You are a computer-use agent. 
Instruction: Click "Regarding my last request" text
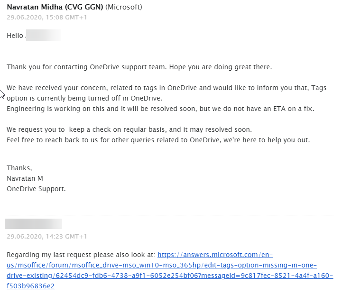click(x=57, y=255)
